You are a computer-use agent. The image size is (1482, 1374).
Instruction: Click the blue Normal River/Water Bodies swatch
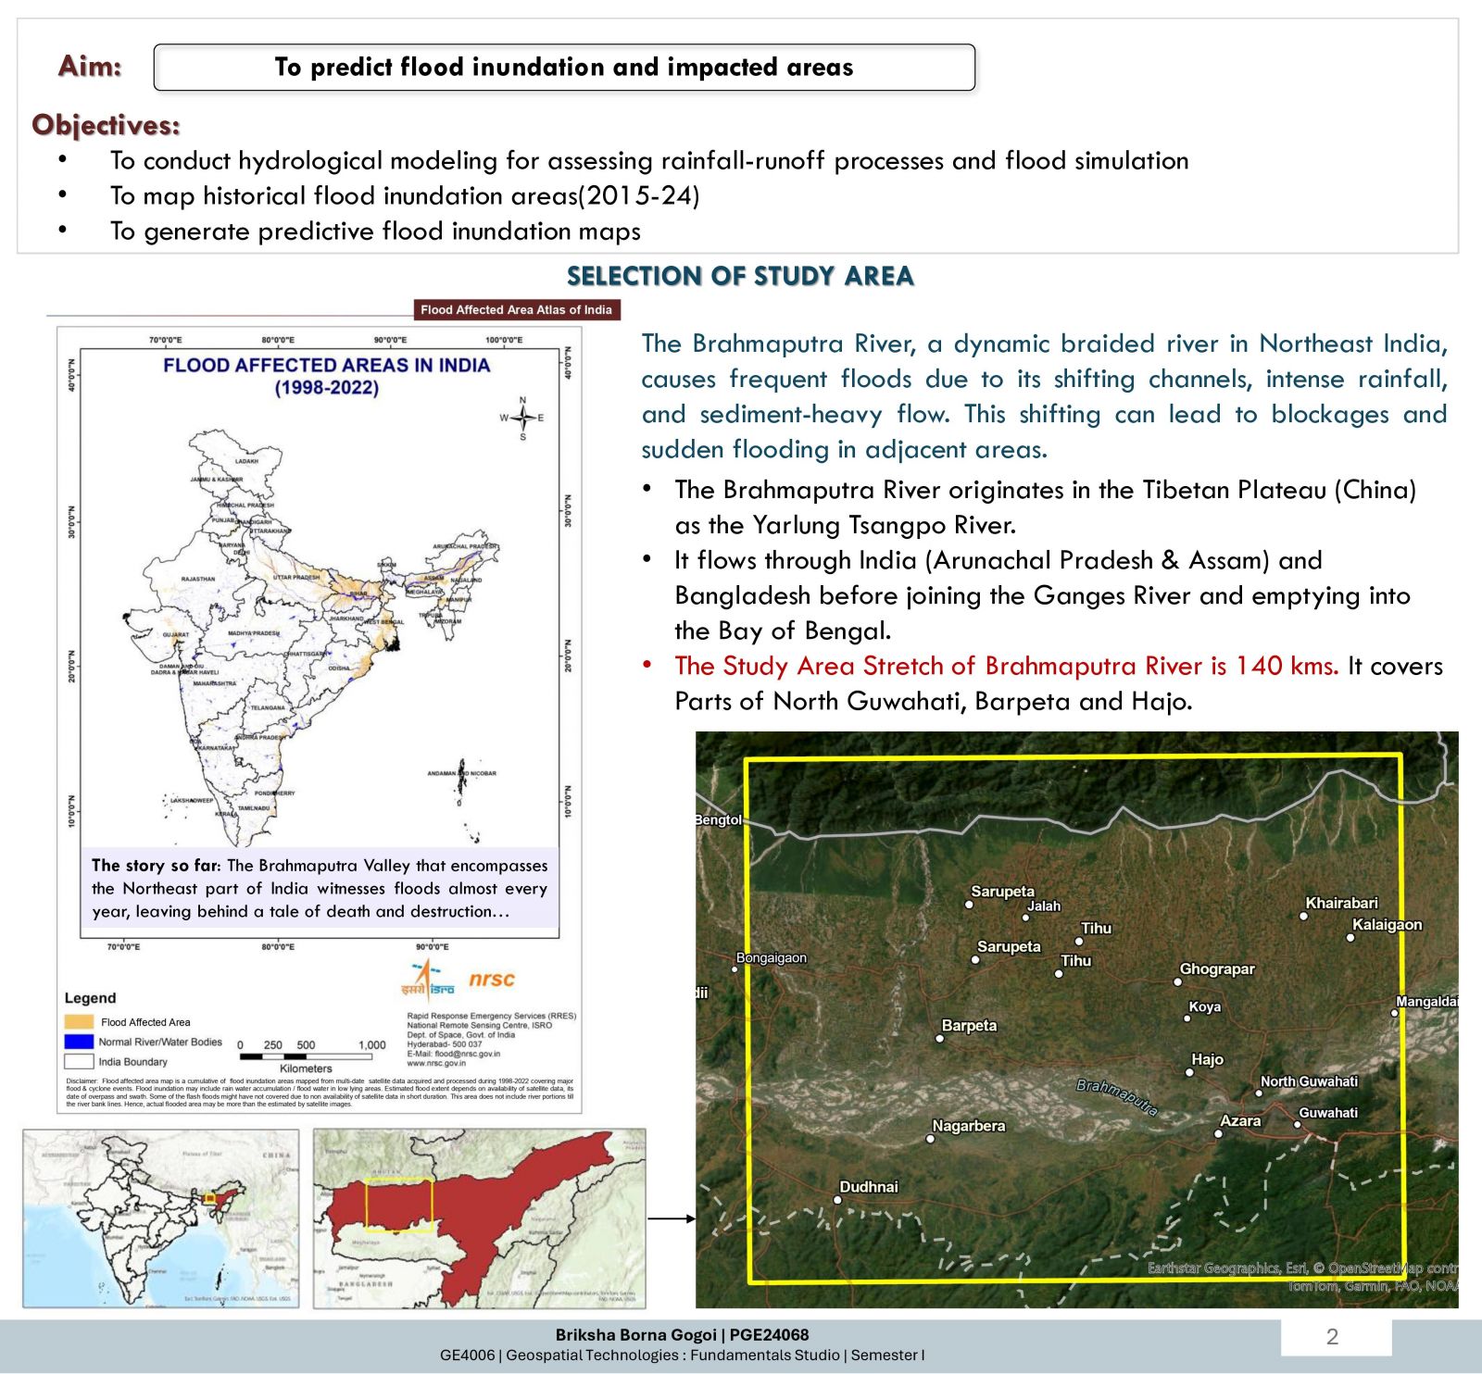[79, 1042]
